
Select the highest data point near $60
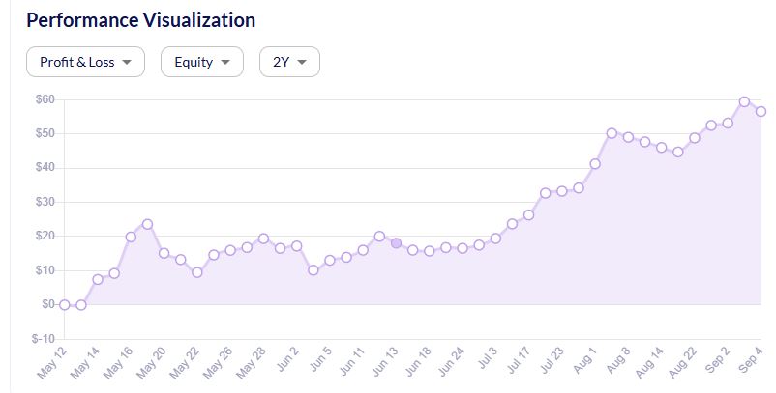coord(744,101)
